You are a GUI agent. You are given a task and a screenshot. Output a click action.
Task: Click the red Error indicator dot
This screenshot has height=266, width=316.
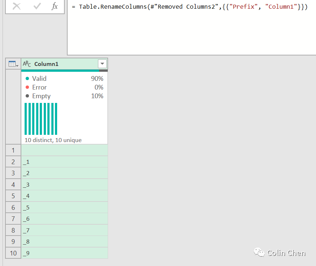click(27, 87)
